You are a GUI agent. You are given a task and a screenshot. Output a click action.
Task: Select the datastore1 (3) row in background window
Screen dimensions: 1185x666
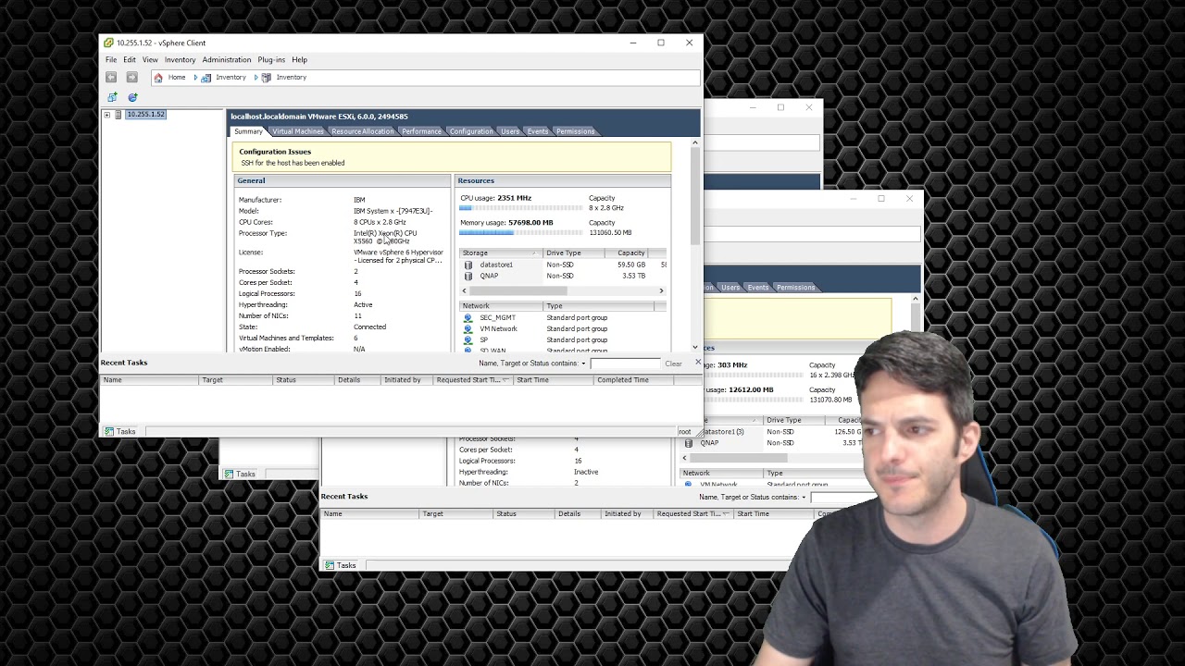(x=782, y=432)
